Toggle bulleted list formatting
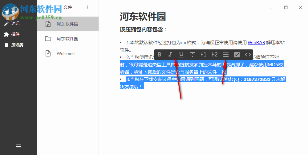This screenshot has height=155, width=308. point(226,54)
